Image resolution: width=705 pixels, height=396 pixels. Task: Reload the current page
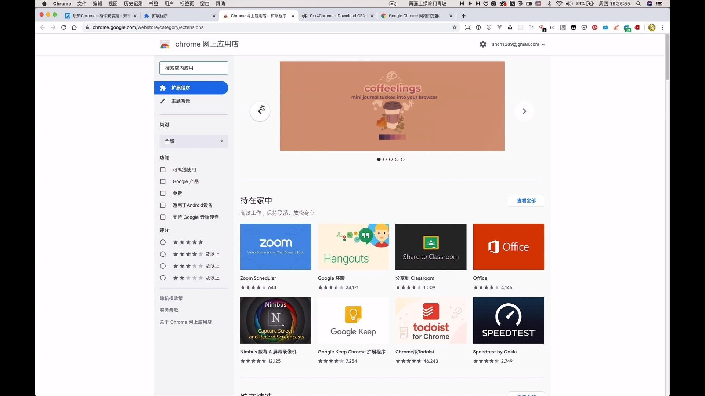(64, 27)
